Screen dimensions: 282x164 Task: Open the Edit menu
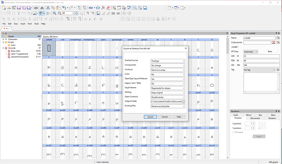(10, 24)
